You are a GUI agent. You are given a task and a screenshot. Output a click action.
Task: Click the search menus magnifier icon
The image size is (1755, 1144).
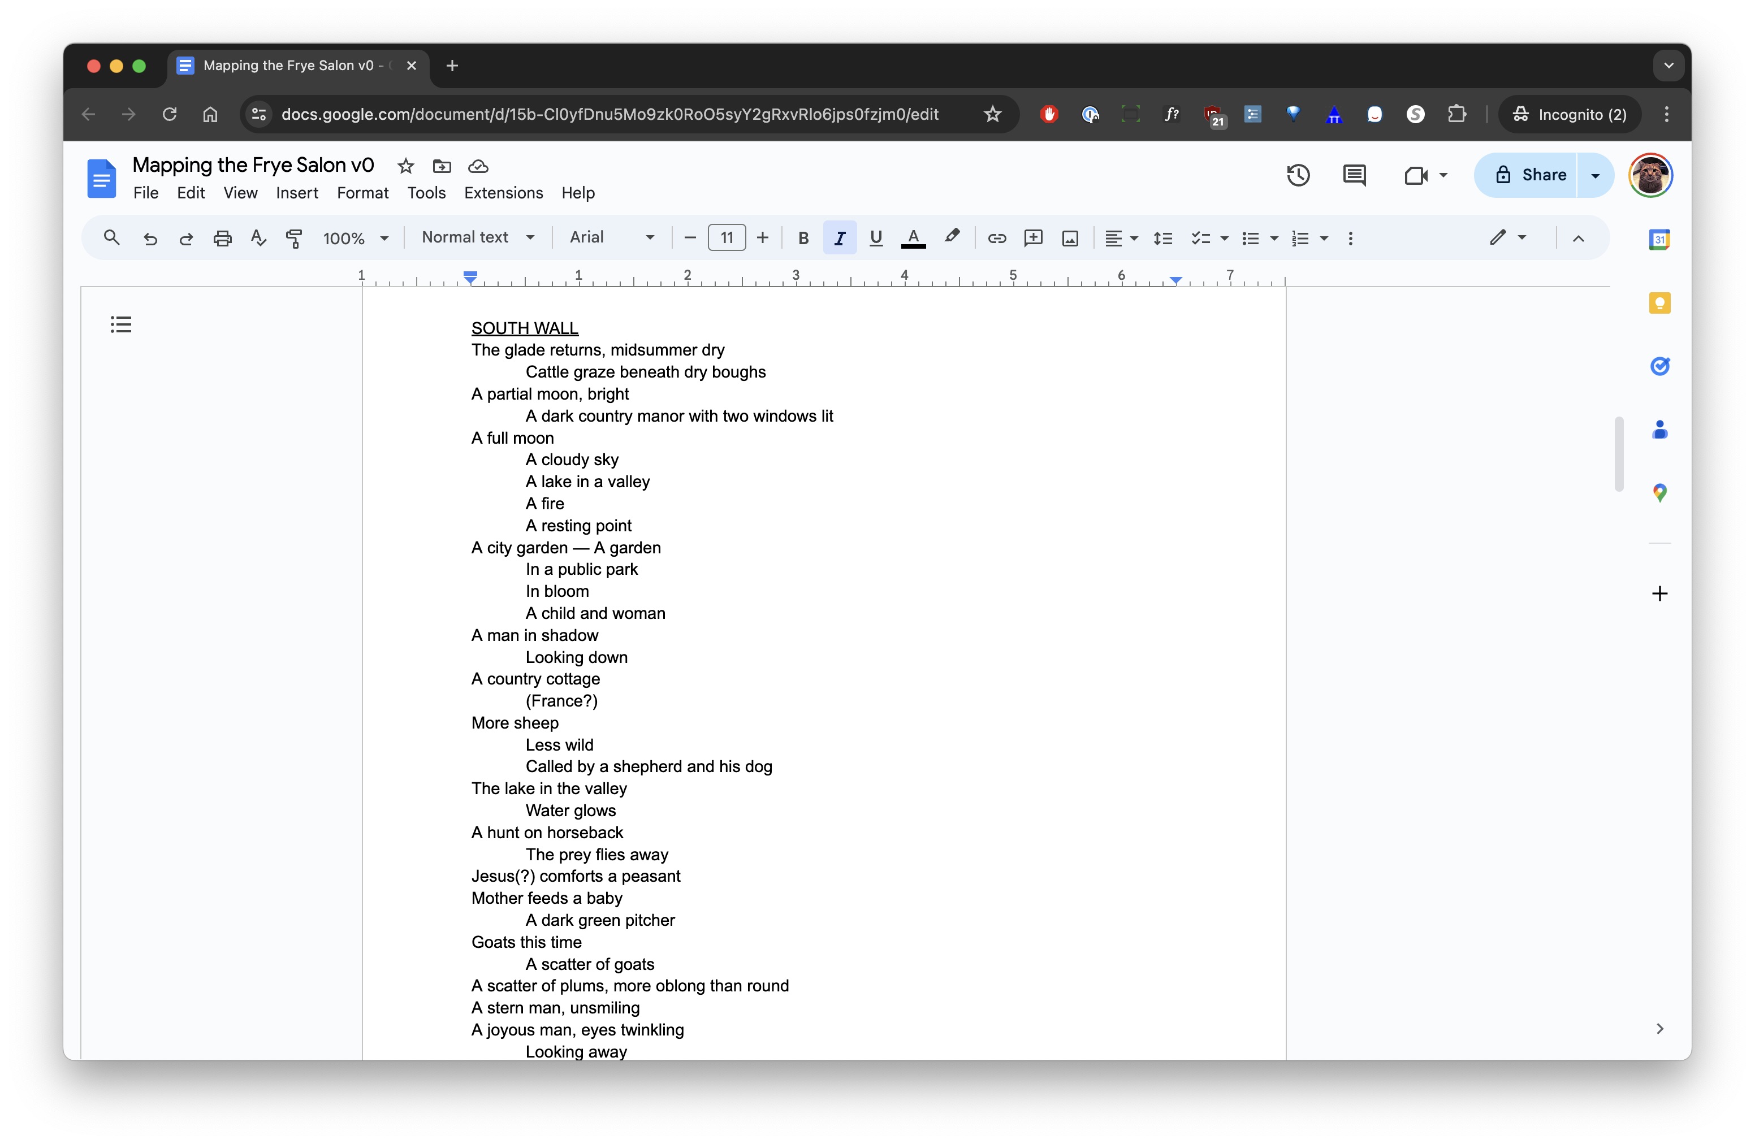click(111, 237)
